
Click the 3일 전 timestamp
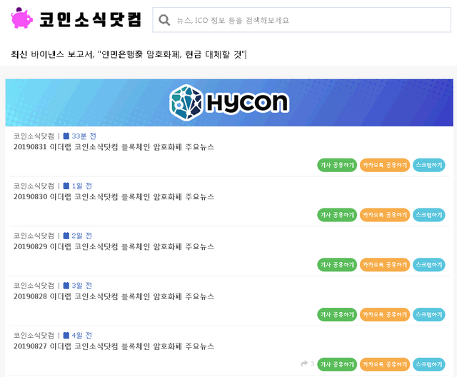(82, 286)
